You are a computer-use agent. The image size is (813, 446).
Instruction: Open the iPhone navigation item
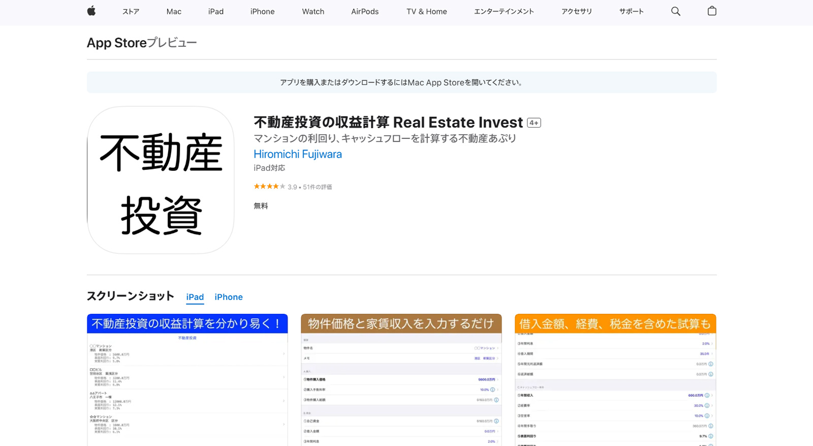[x=262, y=11]
